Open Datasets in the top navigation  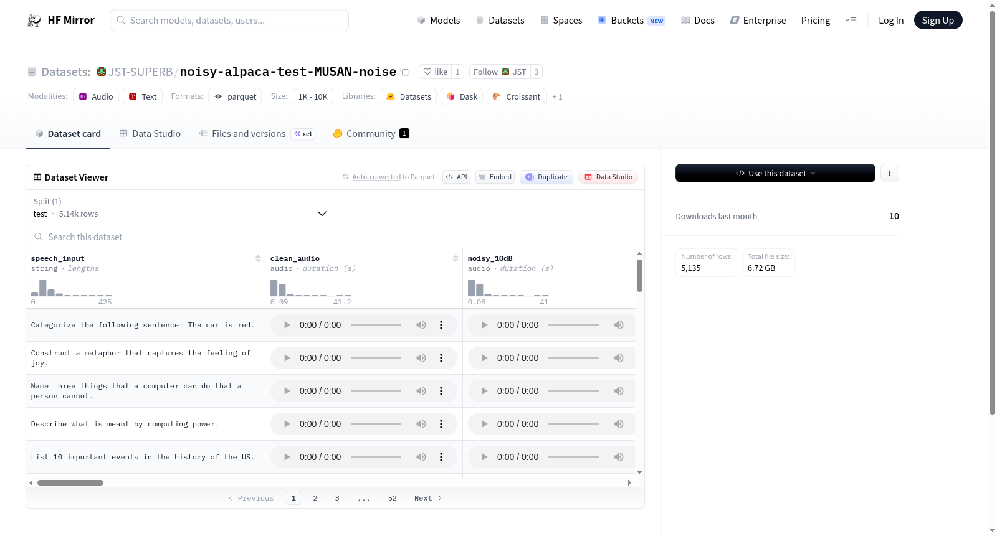click(500, 21)
